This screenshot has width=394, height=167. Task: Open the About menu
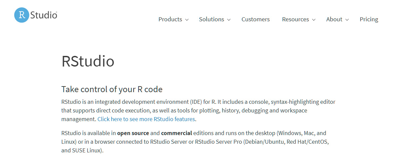click(334, 19)
